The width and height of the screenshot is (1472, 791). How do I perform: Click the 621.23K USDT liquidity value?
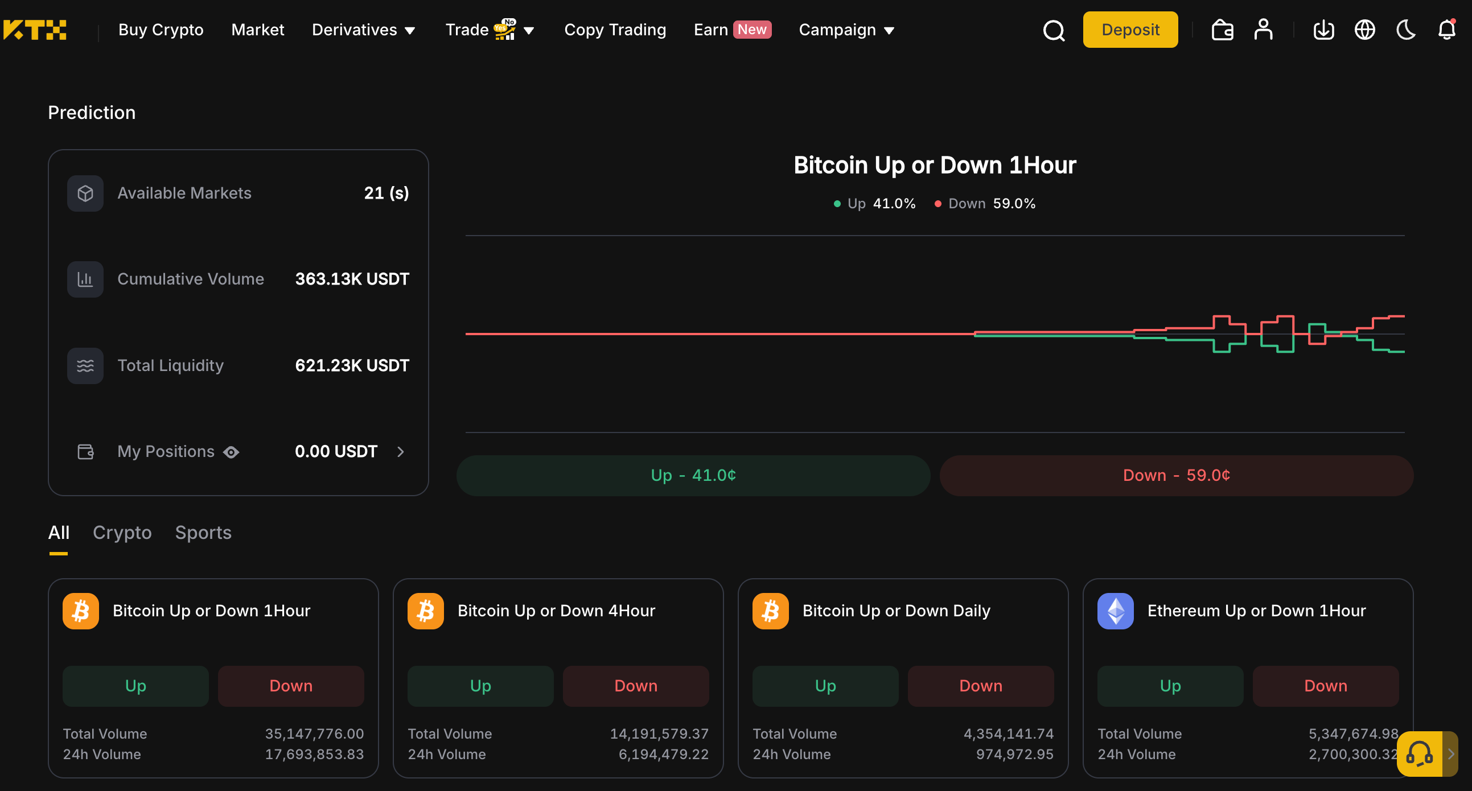pos(352,365)
